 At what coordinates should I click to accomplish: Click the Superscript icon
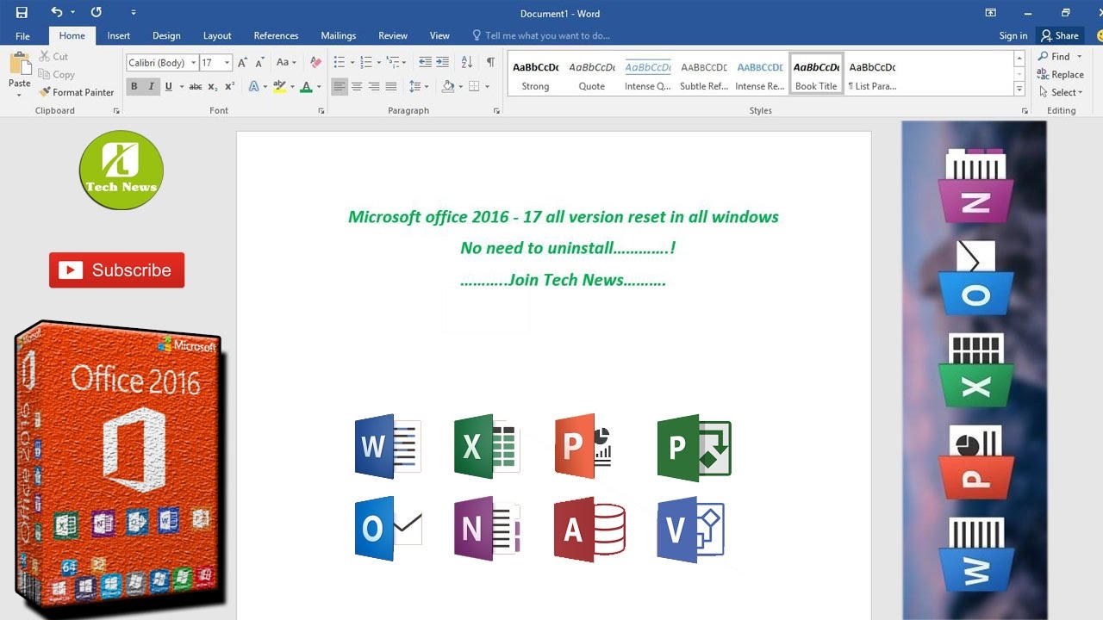pos(229,86)
